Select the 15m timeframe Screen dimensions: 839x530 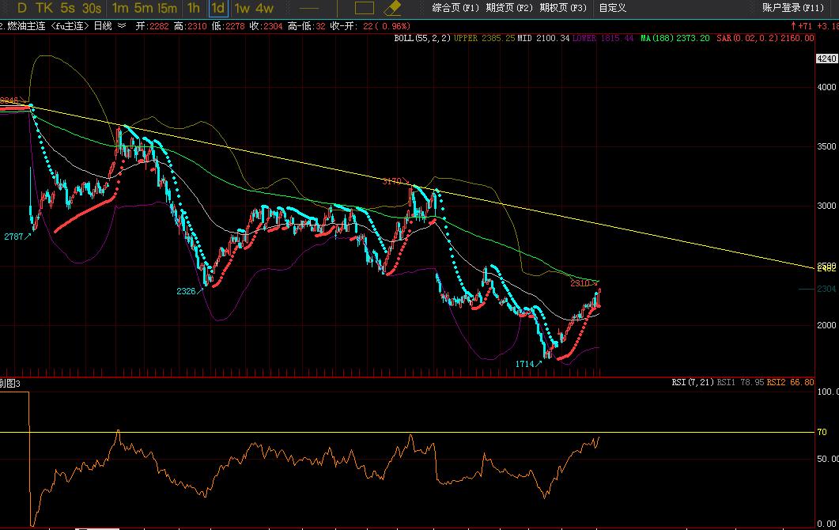(168, 8)
